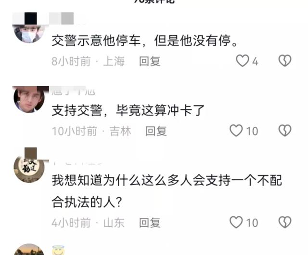Like the 支持交警 comment from 吉林
308x255 pixels.
(x=236, y=131)
